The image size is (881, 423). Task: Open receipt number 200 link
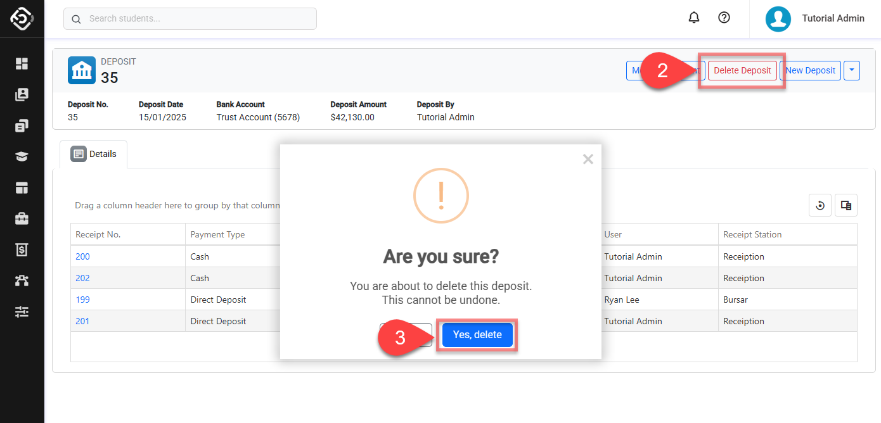[82, 256]
